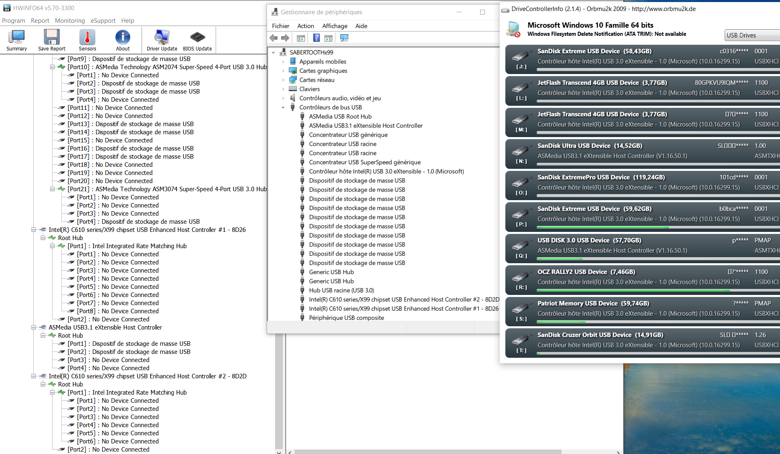
Task: Collapse SABERTOOTHx99 root node
Action: click(x=273, y=52)
